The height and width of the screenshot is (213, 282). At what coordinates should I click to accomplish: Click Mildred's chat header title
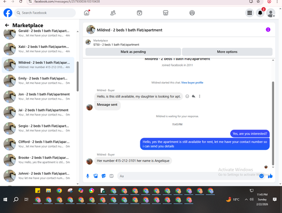coord(129,30)
